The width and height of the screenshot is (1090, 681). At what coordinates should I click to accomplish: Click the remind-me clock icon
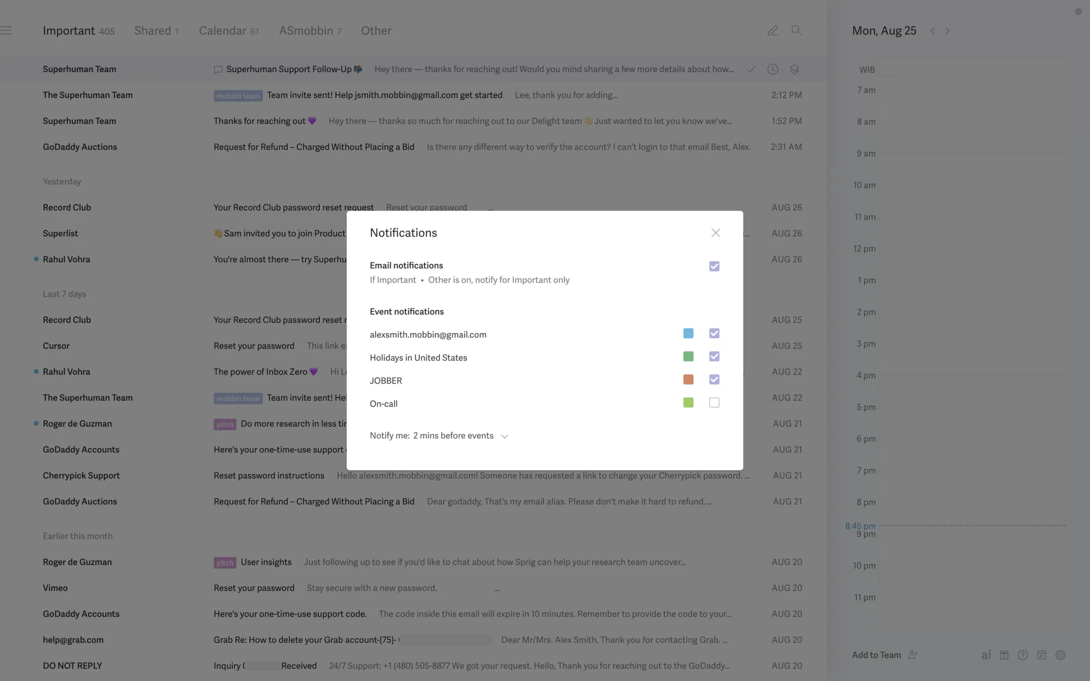(772, 69)
